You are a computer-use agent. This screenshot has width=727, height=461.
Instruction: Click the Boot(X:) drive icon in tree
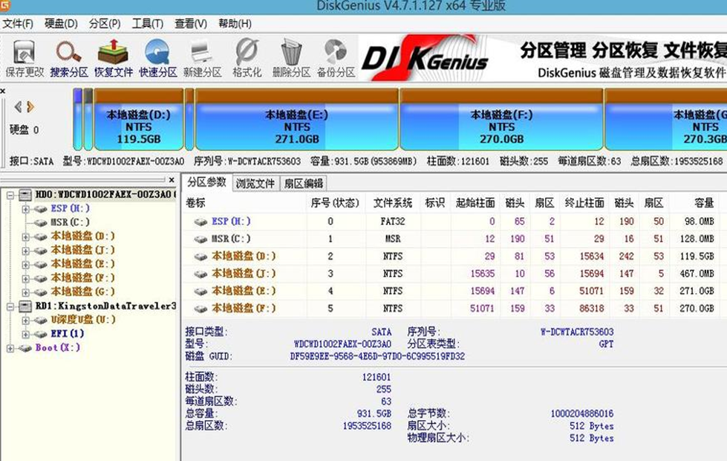(x=25, y=348)
